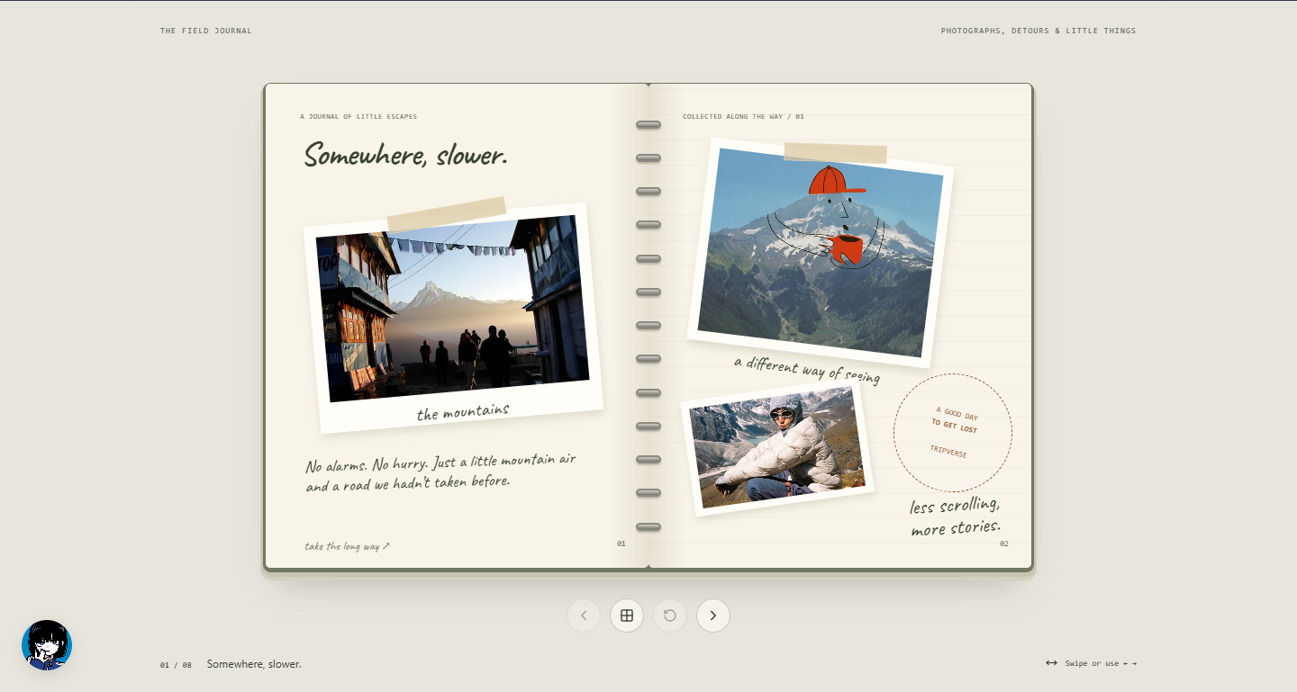The image size is (1297, 692).
Task: Click 'Somewhere, slower.' footer page title
Action: pos(254,664)
